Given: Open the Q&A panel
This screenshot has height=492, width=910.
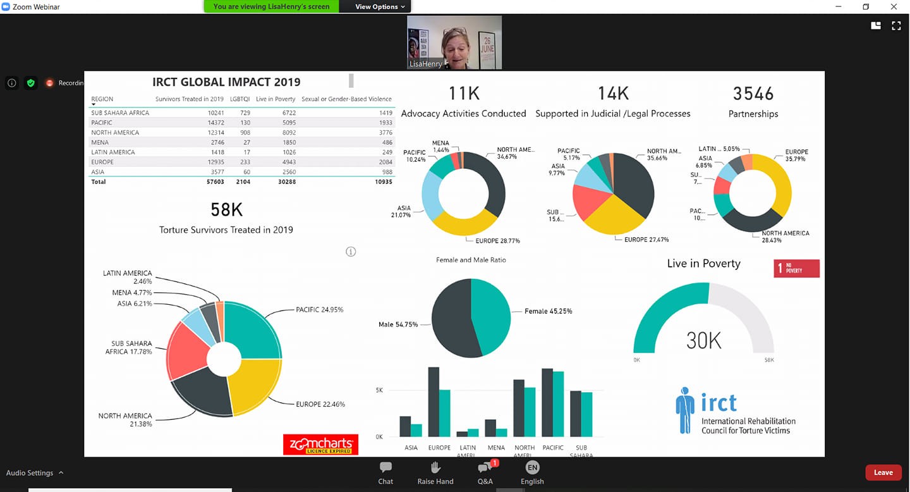Looking at the screenshot, I should tap(485, 472).
